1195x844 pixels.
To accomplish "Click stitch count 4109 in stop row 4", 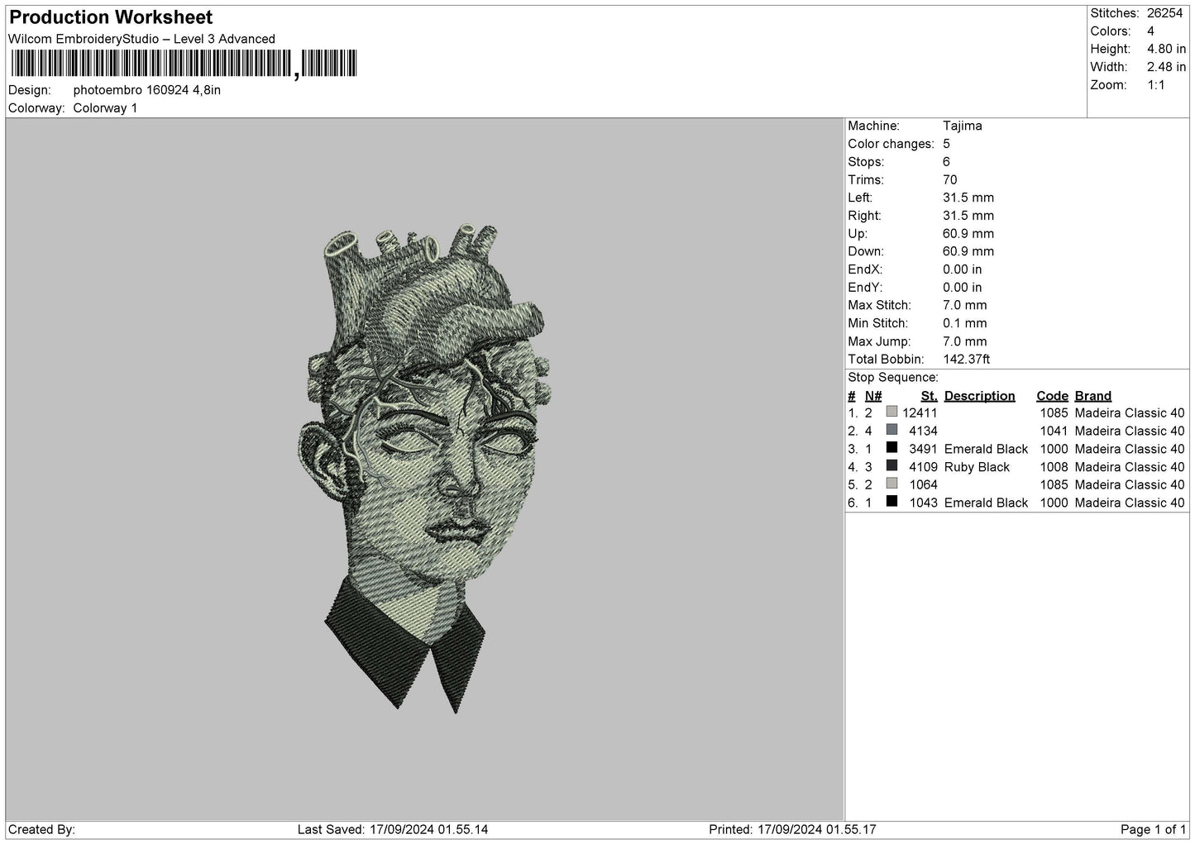I will pyautogui.click(x=923, y=467).
